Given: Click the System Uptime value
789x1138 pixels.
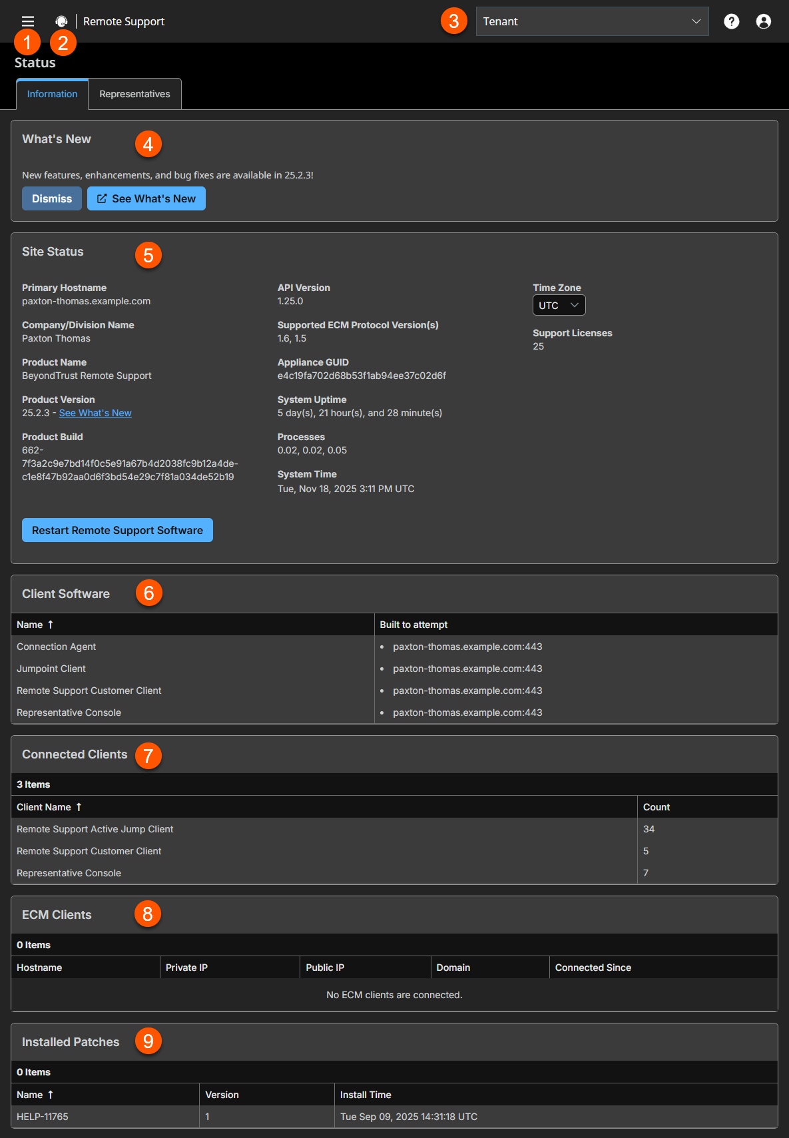Looking at the screenshot, I should 360,413.
